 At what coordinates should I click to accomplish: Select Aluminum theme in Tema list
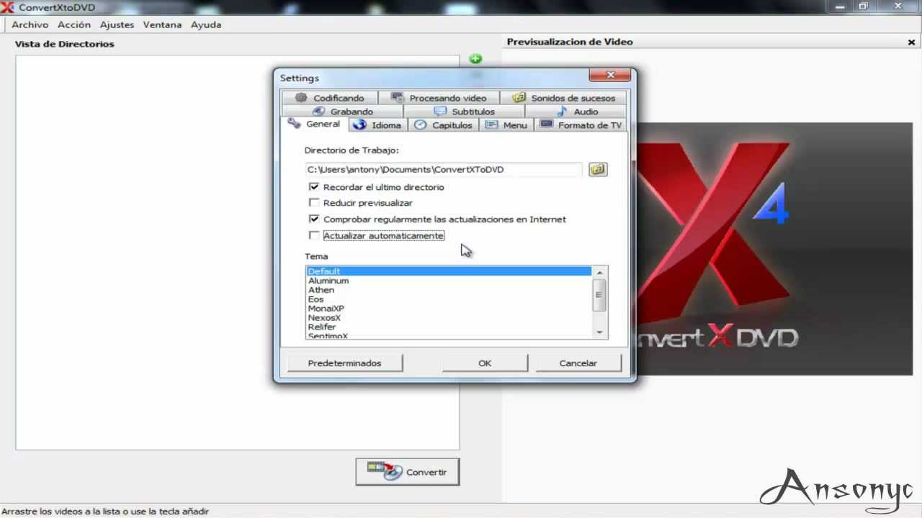click(x=449, y=281)
